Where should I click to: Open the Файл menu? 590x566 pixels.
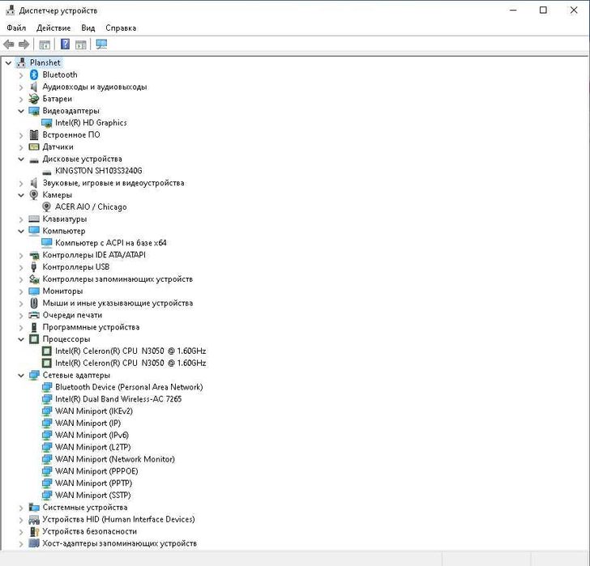16,28
